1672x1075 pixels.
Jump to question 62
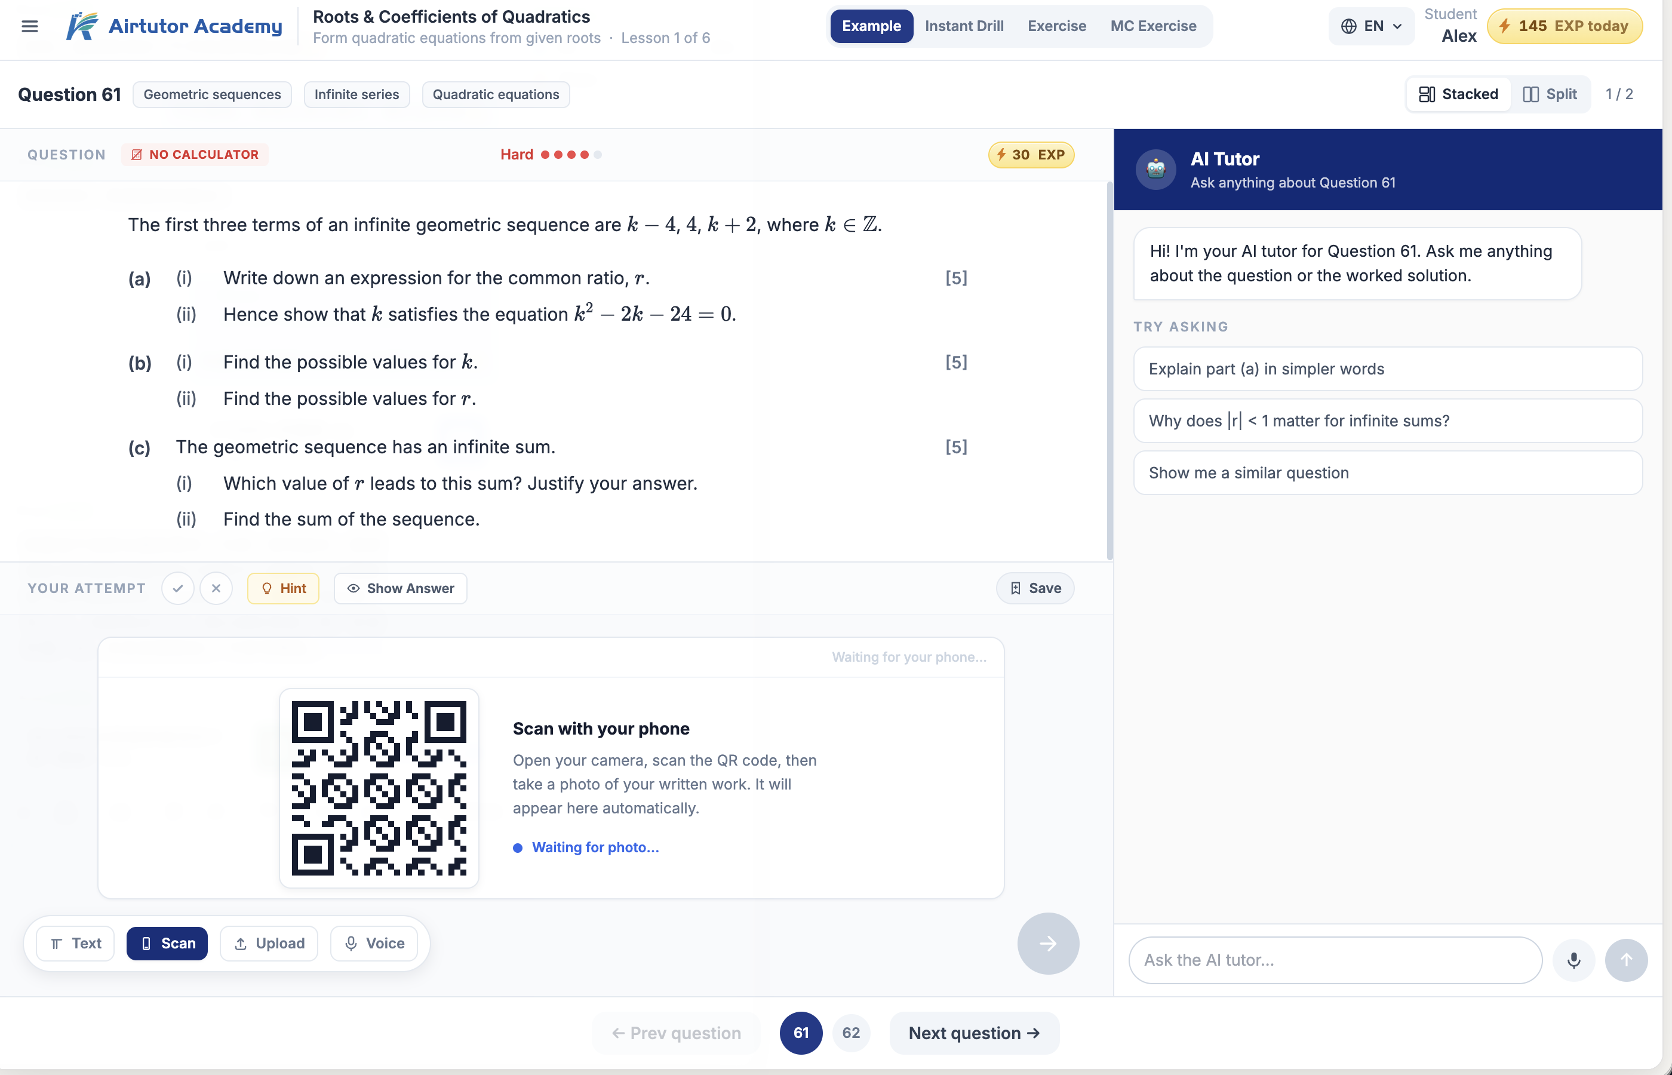(851, 1033)
